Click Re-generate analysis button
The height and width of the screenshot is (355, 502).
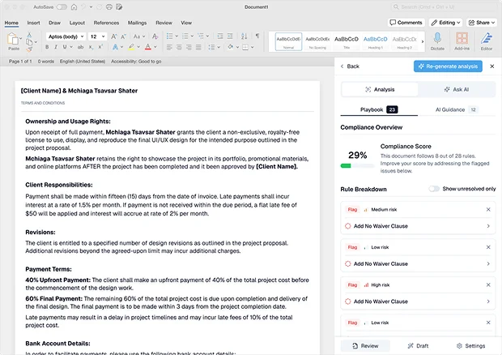point(448,66)
